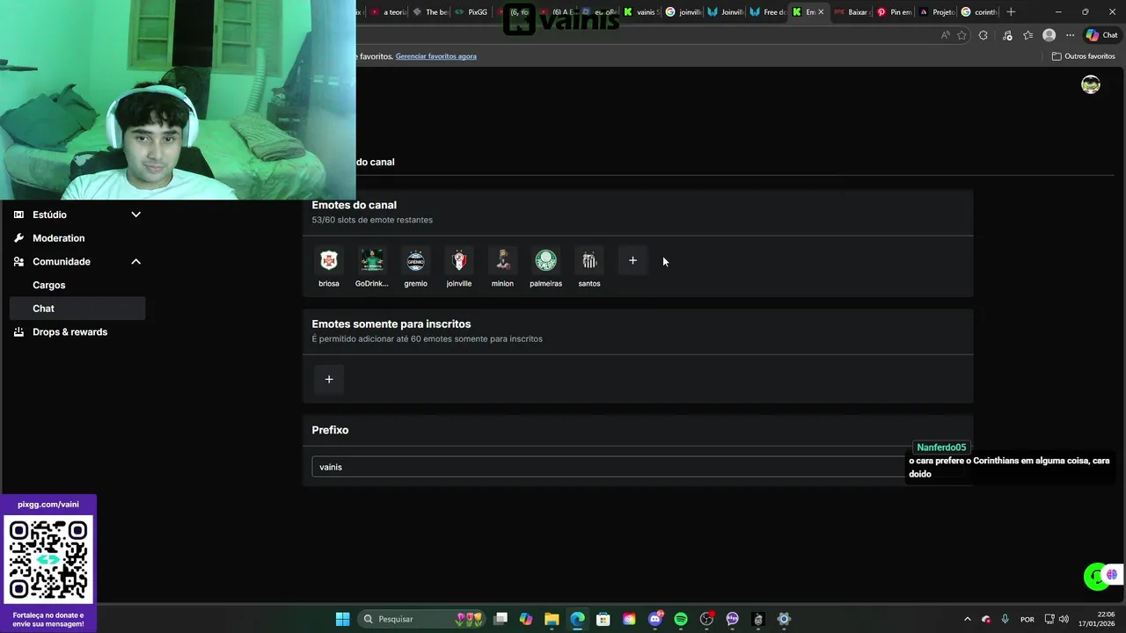Click Gerenciar favoritos agora link
Image resolution: width=1126 pixels, height=633 pixels.
tap(435, 56)
